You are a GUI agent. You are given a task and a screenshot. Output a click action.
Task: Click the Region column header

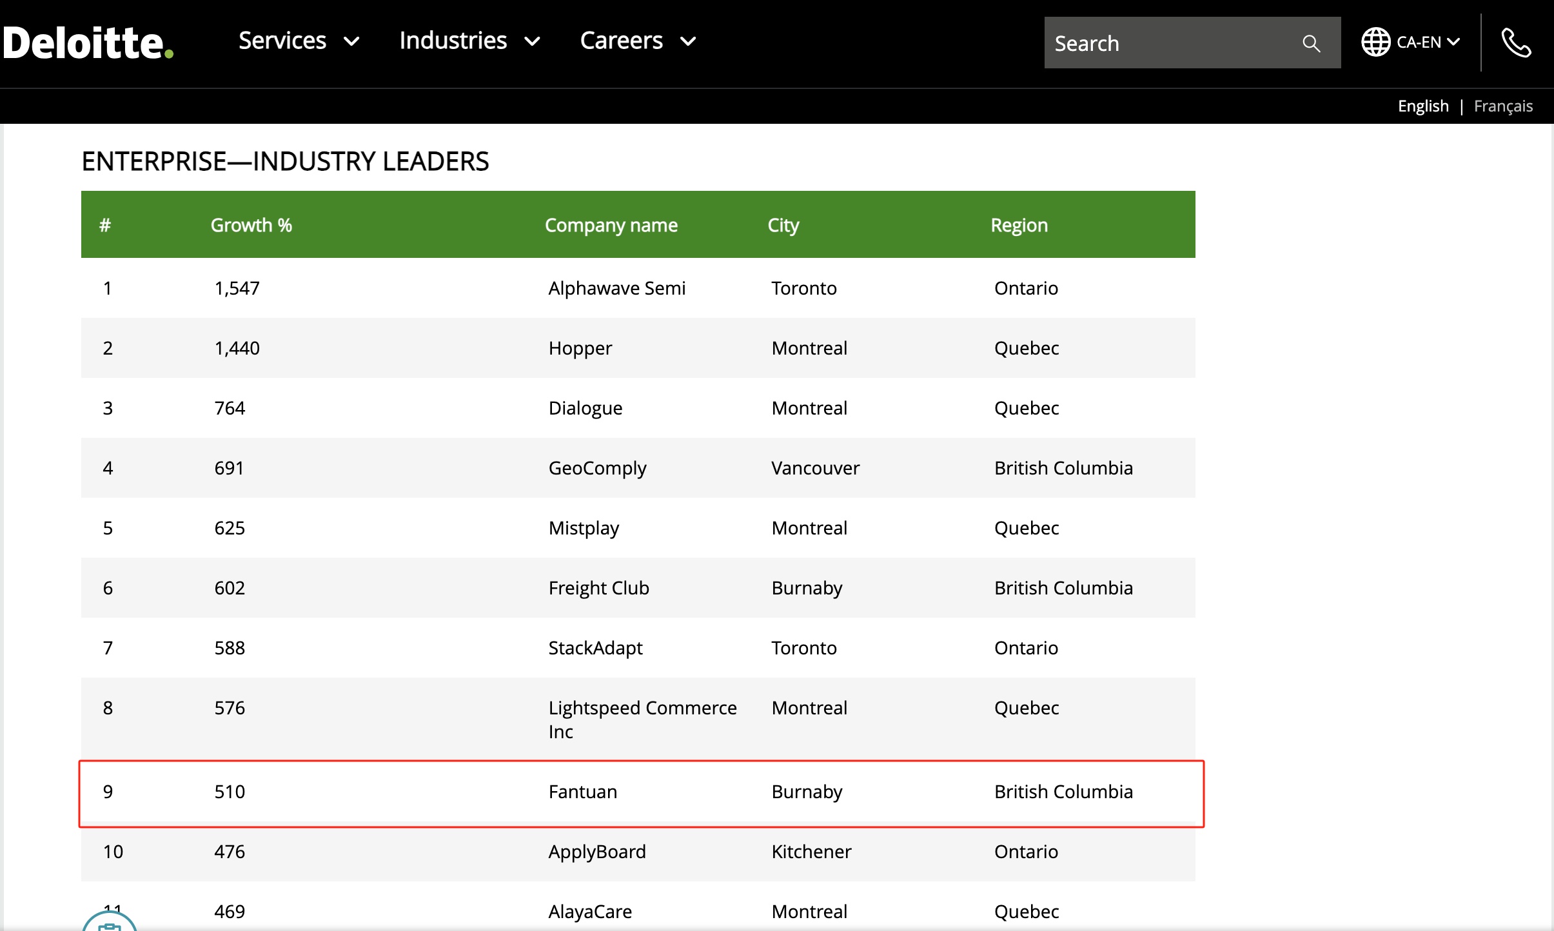[1019, 225]
